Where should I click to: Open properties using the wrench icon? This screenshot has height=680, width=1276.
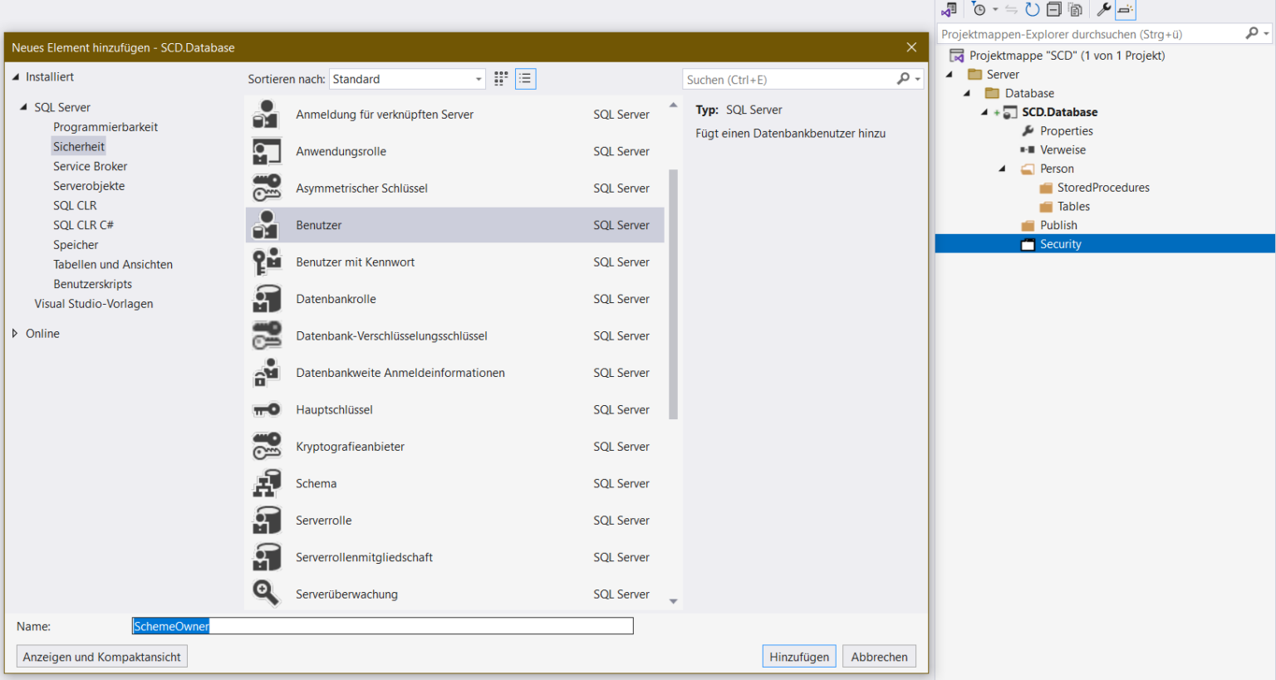[1103, 9]
